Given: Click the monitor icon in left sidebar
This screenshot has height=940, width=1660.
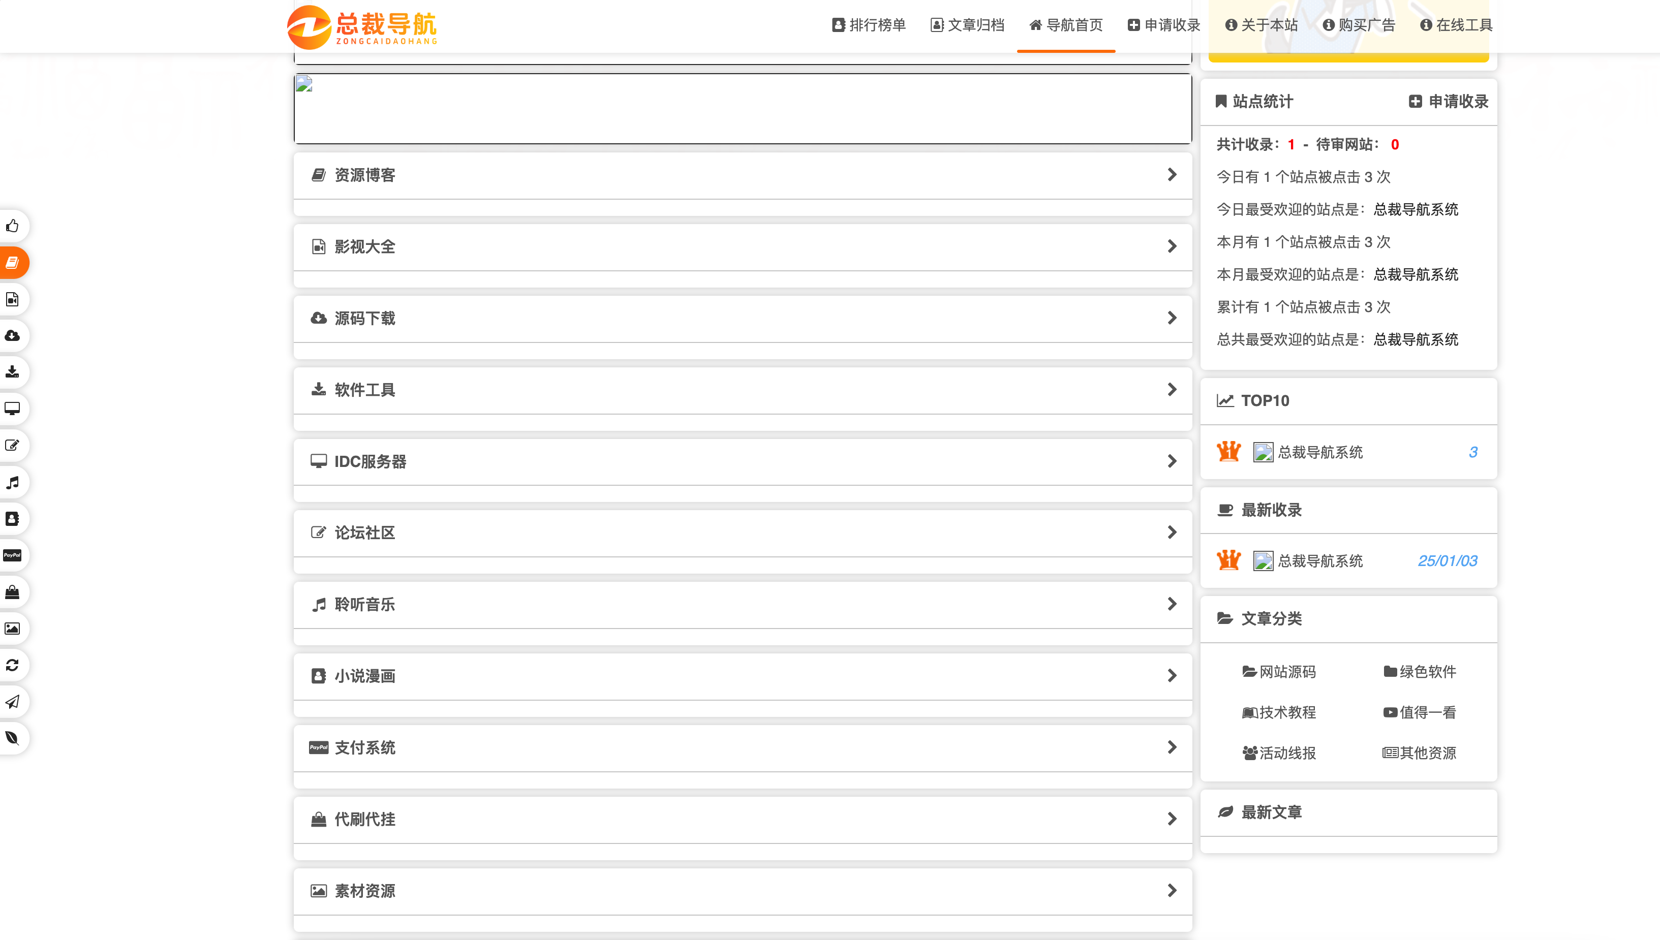Looking at the screenshot, I should pyautogui.click(x=12, y=409).
